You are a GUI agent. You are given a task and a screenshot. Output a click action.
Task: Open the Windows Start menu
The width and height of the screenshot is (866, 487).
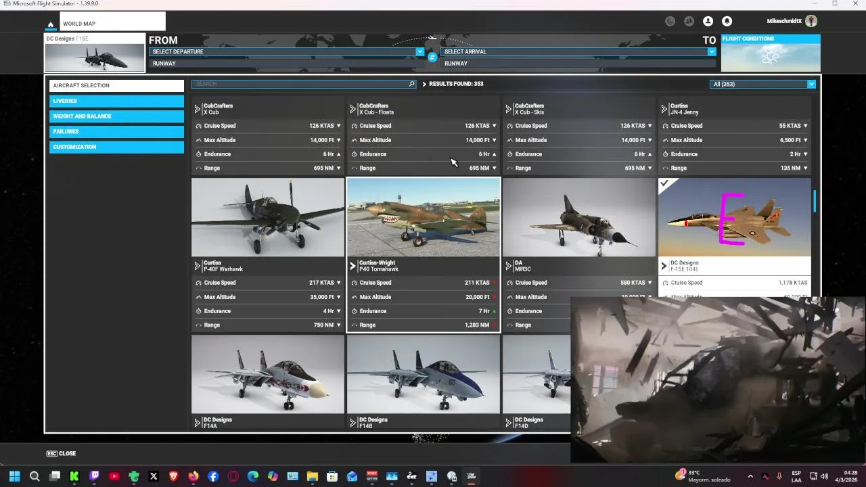(x=14, y=476)
